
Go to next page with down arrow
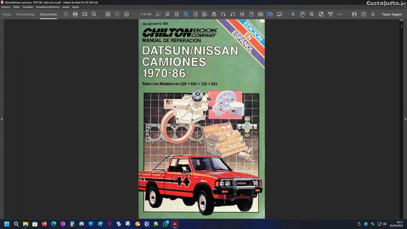(127, 14)
